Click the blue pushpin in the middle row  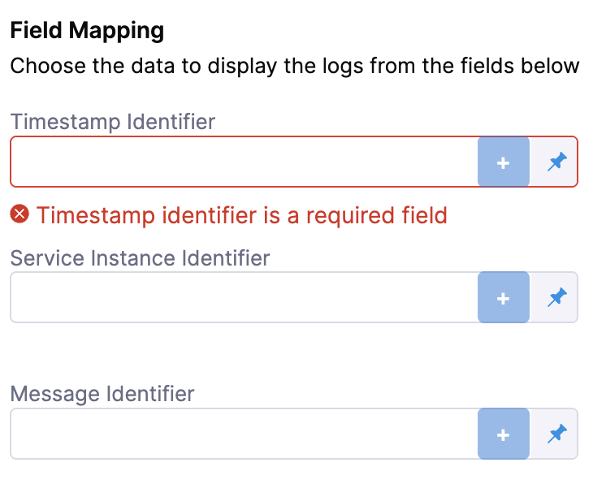tap(556, 298)
